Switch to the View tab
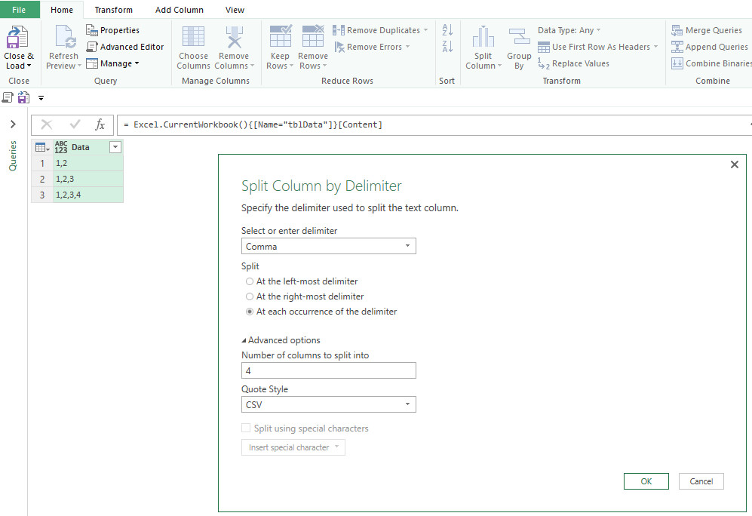The height and width of the screenshot is (516, 752). (235, 10)
